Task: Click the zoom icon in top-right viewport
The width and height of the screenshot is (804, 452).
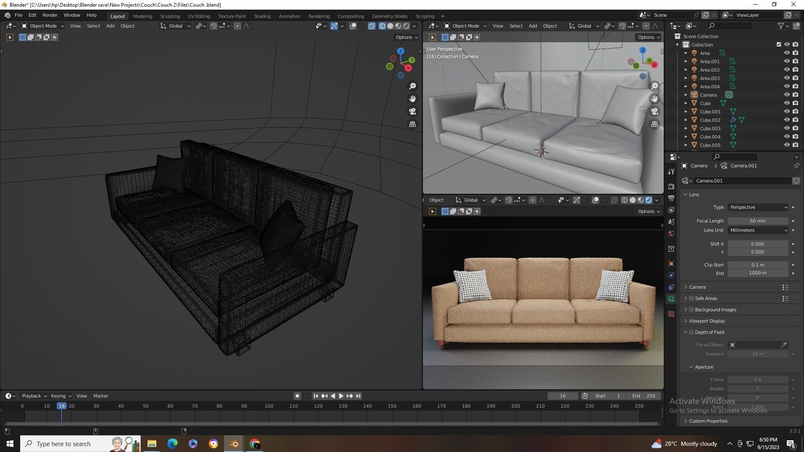Action: 655,86
